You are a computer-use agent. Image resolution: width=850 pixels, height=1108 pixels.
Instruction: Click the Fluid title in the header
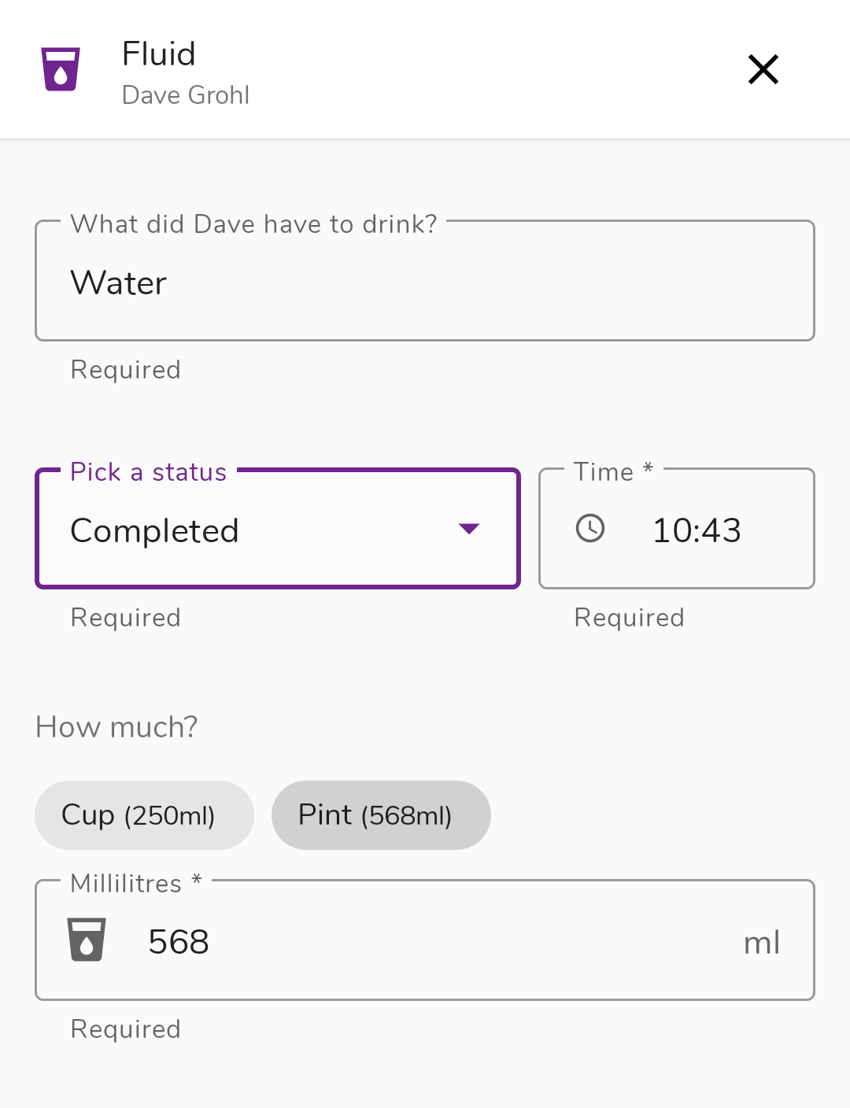coord(159,54)
